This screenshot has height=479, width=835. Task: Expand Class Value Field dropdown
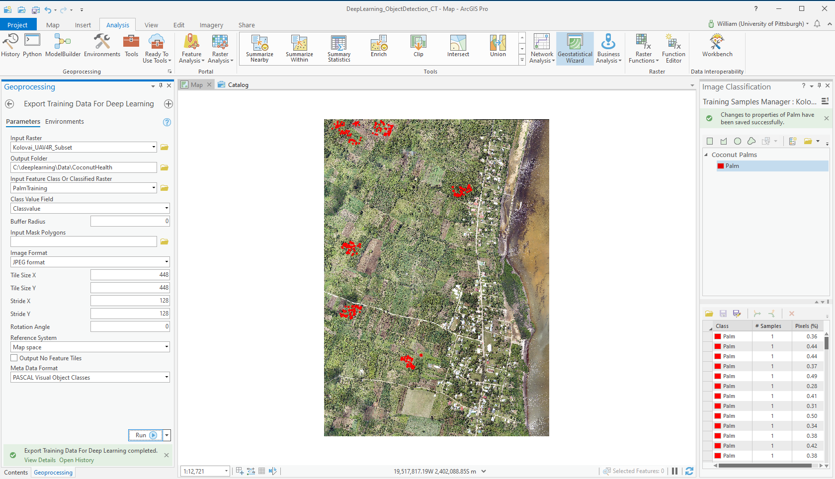pos(167,208)
